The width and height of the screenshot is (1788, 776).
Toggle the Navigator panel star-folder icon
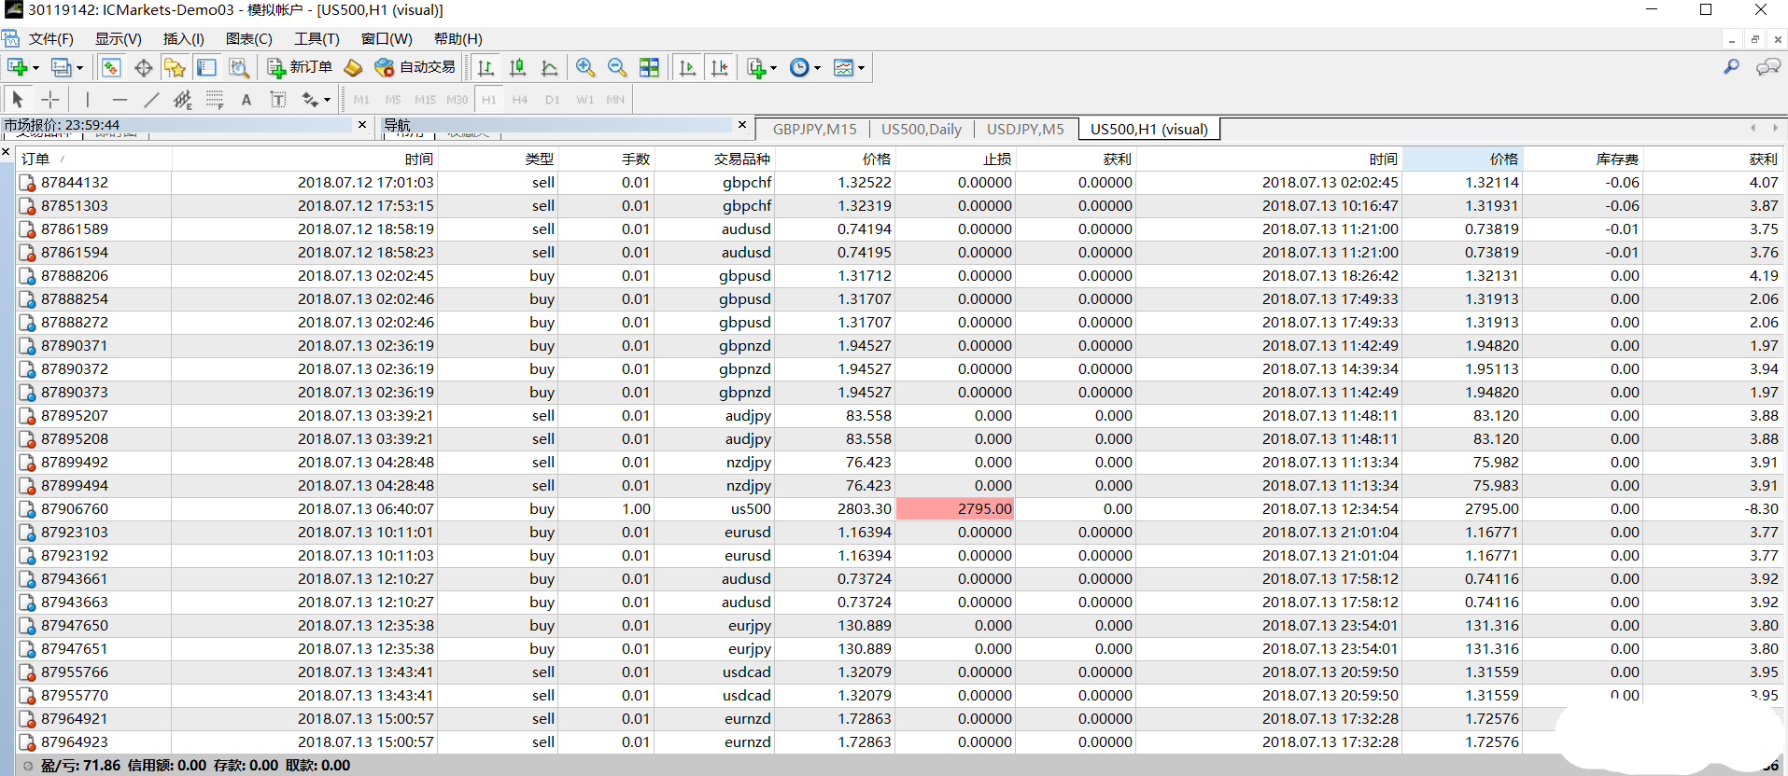click(175, 67)
